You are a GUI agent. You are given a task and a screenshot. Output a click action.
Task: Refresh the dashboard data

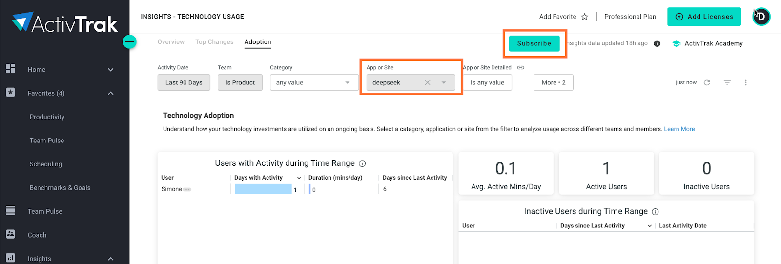click(x=707, y=82)
